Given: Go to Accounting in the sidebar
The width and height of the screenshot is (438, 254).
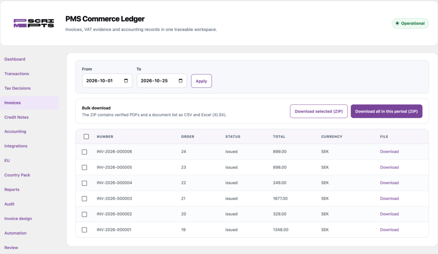Looking at the screenshot, I should tap(15, 132).
